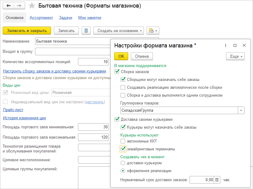Image resolution: width=253 pixels, height=189 pixels.
Task: Click the 'Наименование' text field
Action: coord(73,41)
